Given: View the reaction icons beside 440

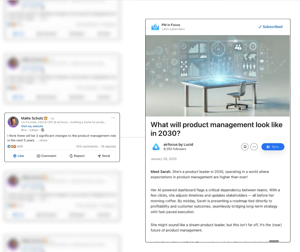Looking at the screenshot, I should point(12,147).
